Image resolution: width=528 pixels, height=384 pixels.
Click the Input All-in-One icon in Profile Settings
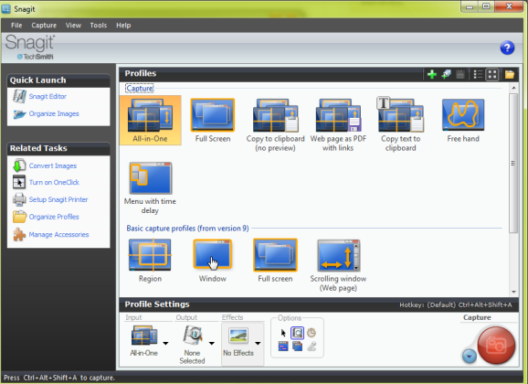tap(144, 335)
